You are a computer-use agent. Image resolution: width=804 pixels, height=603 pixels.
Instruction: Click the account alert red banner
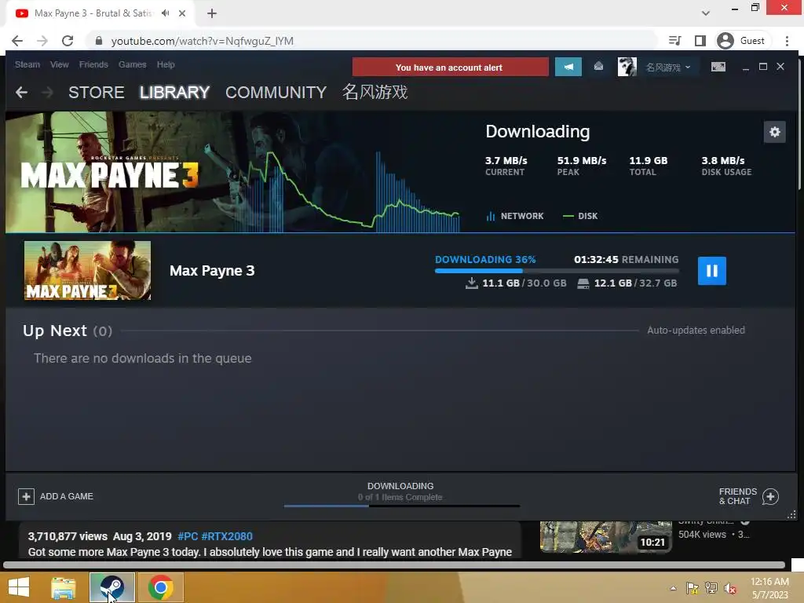(450, 68)
